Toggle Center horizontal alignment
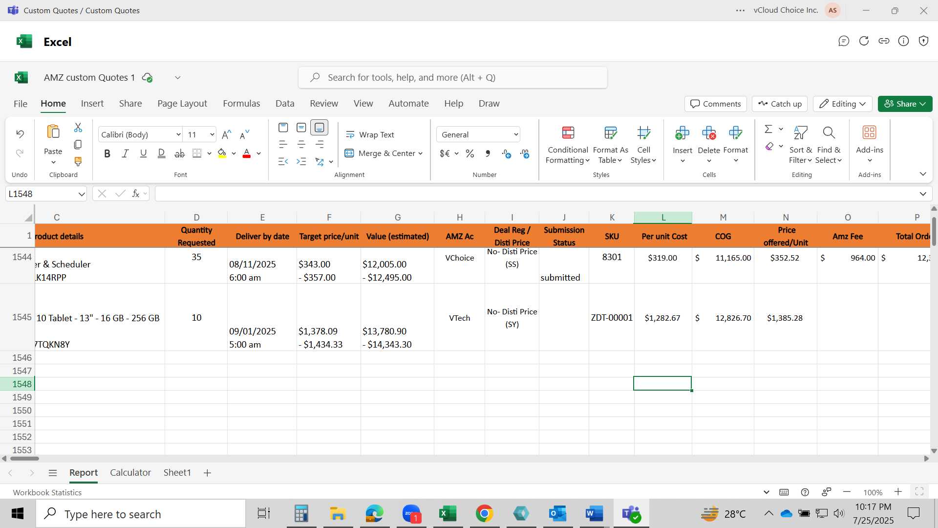 pos(301,145)
